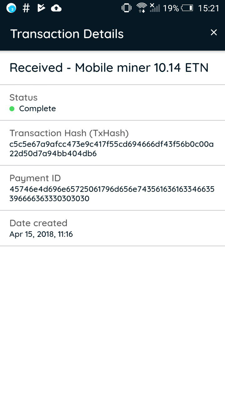
Task: Tap the Payment ID label
Action: (35, 178)
